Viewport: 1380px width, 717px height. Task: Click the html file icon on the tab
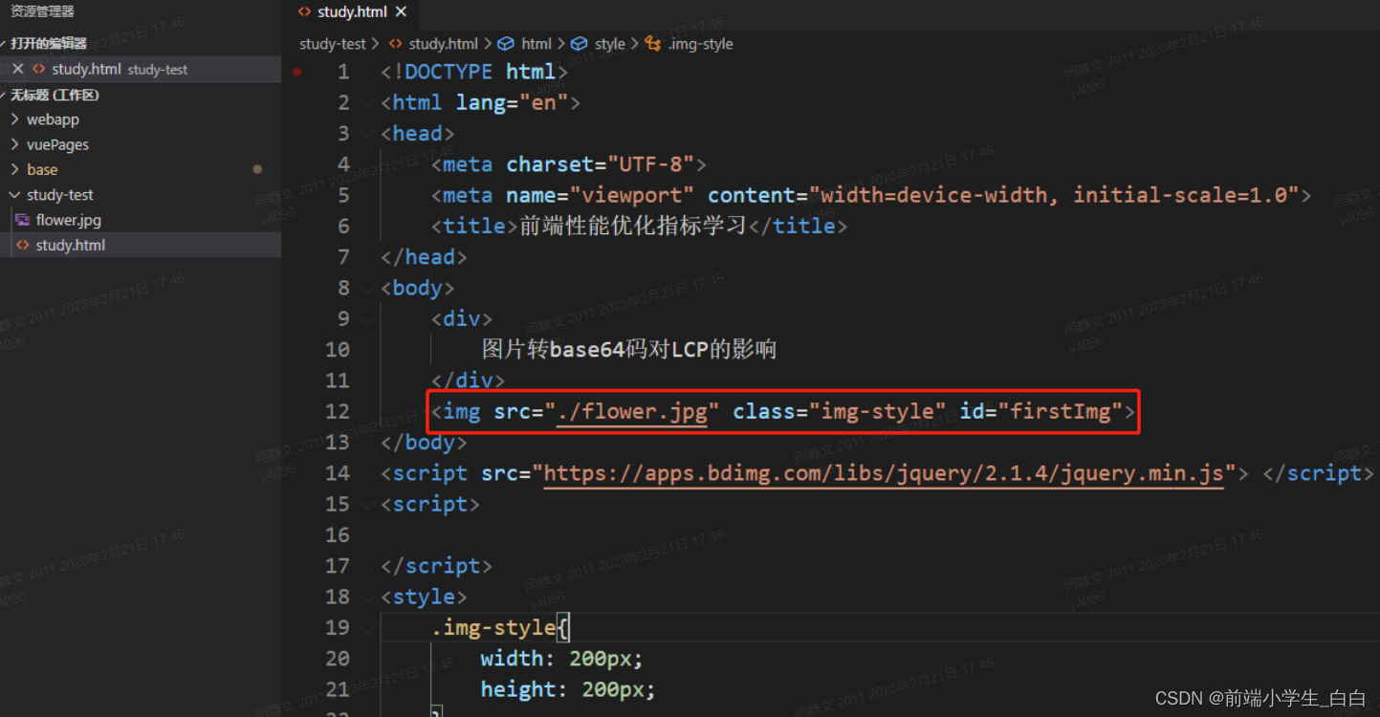pos(304,12)
